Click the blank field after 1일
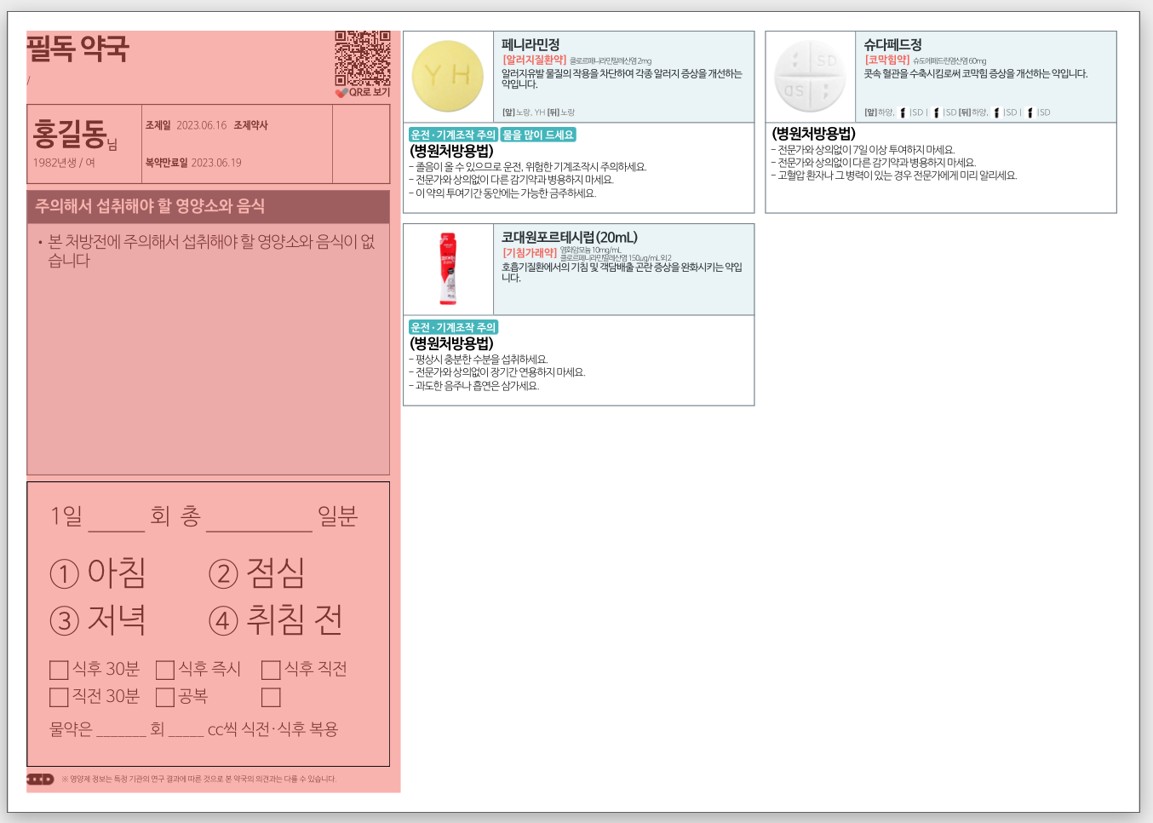This screenshot has height=823, width=1153. (117, 518)
